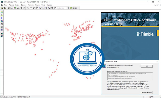The width and height of the screenshot is (161, 98).
Task: Click the teal globe icon in the left utility bar
Action: [x=2, y=12]
